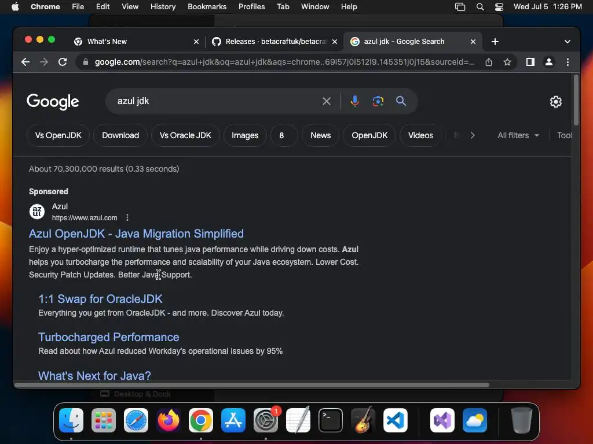
Task: Click the horizontal scrollbar at window bottom
Action: pos(251,385)
